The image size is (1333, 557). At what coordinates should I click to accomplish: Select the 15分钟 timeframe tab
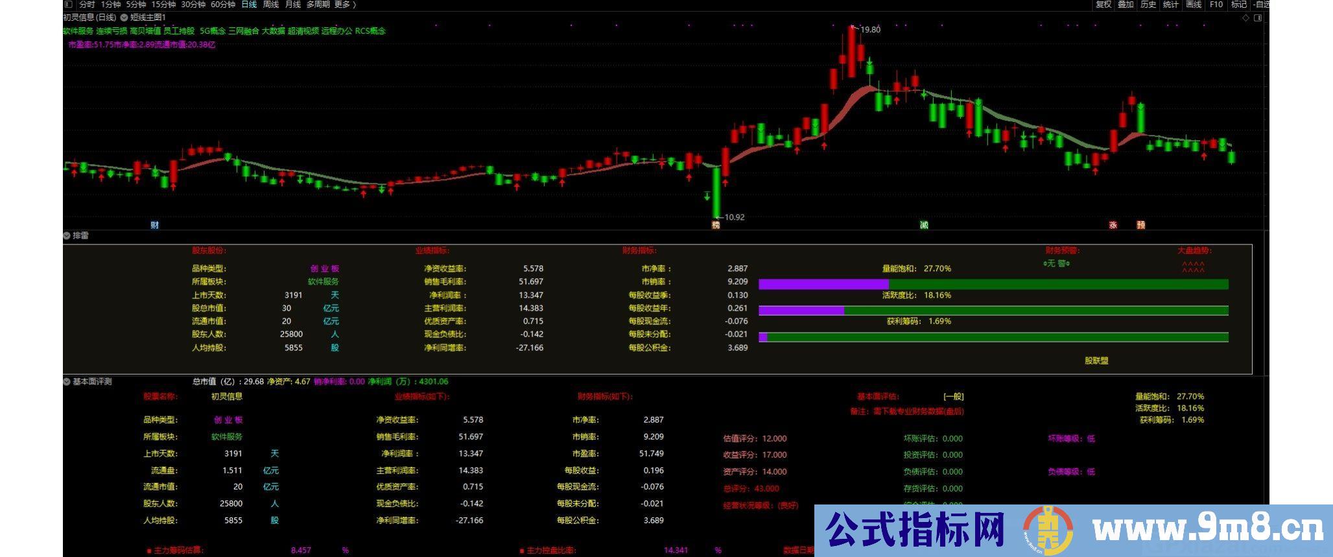click(163, 5)
